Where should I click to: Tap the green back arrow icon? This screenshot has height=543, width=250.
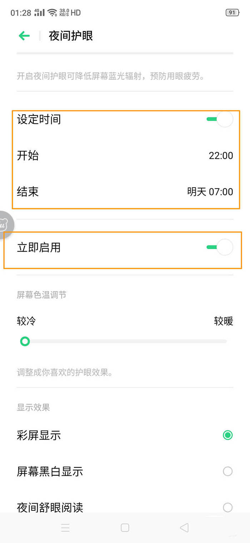click(x=24, y=36)
